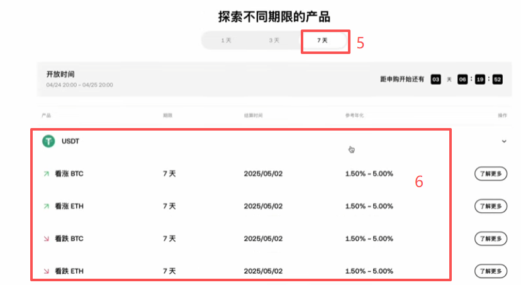The width and height of the screenshot is (521, 285).
Task: Collapse the USDT section chevron
Action: pos(504,141)
